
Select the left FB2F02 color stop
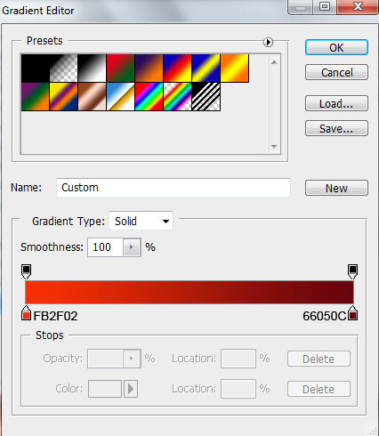pyautogui.click(x=26, y=313)
